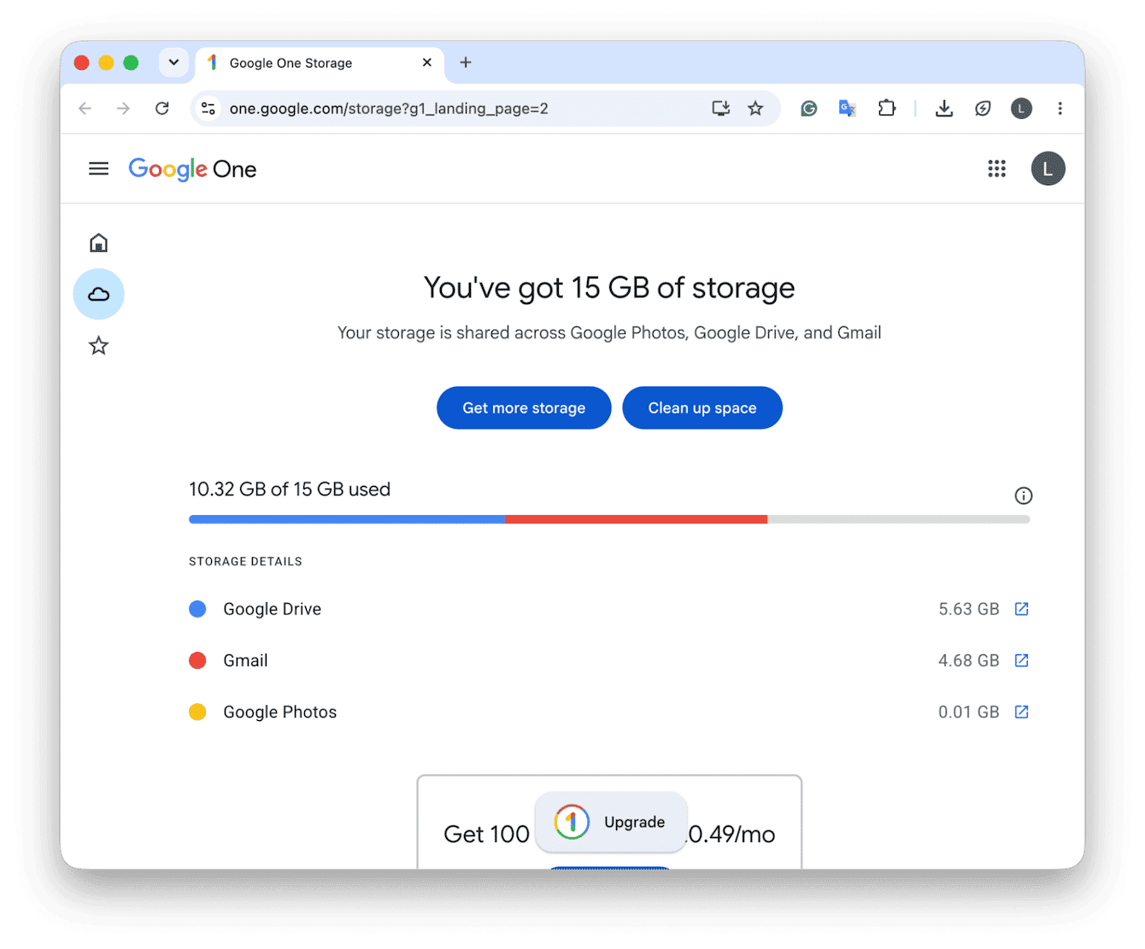Click the Google Drive label

273,609
